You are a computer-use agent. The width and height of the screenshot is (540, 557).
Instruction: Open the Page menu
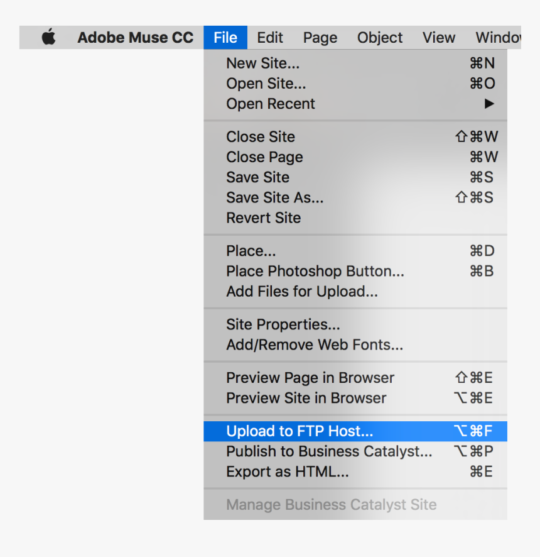pyautogui.click(x=320, y=38)
